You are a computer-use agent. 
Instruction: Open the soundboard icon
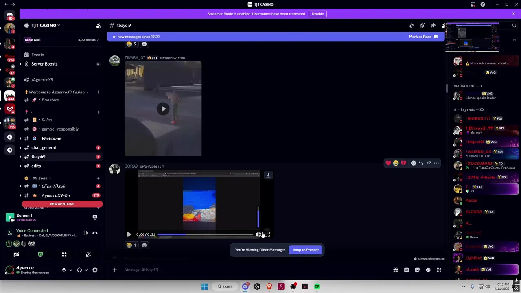pos(88,254)
